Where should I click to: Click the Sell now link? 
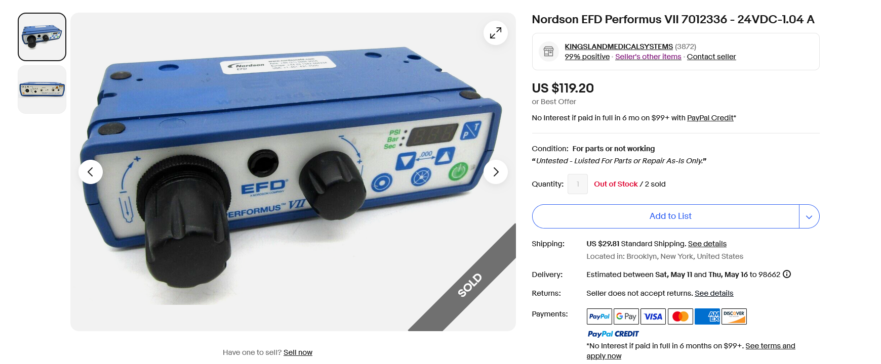[x=298, y=352]
